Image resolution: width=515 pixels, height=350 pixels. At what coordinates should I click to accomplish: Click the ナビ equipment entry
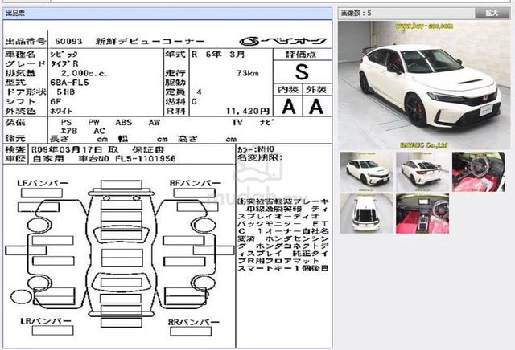[x=266, y=123]
